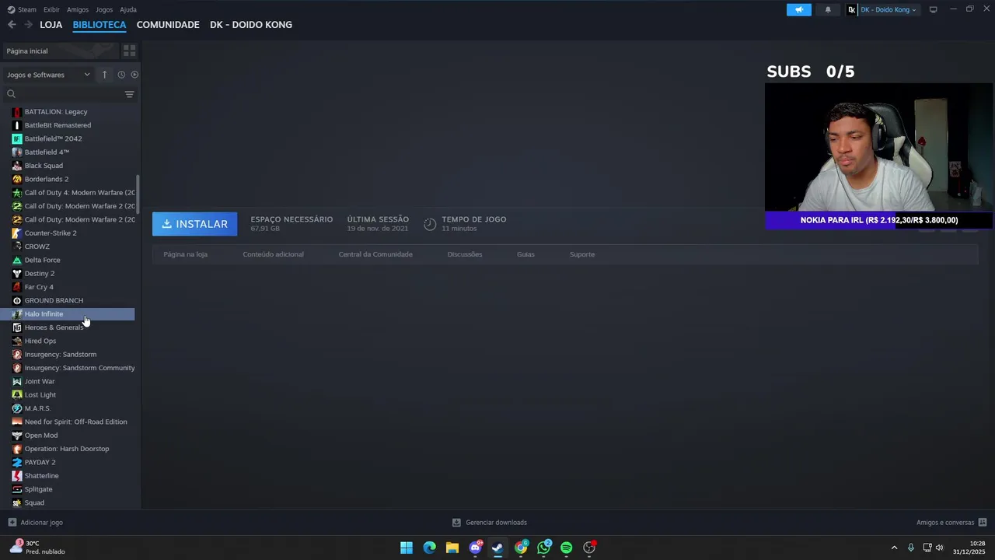Select Battlefield 2042 icon in the list
Screen dimensions: 995x560
[17, 138]
